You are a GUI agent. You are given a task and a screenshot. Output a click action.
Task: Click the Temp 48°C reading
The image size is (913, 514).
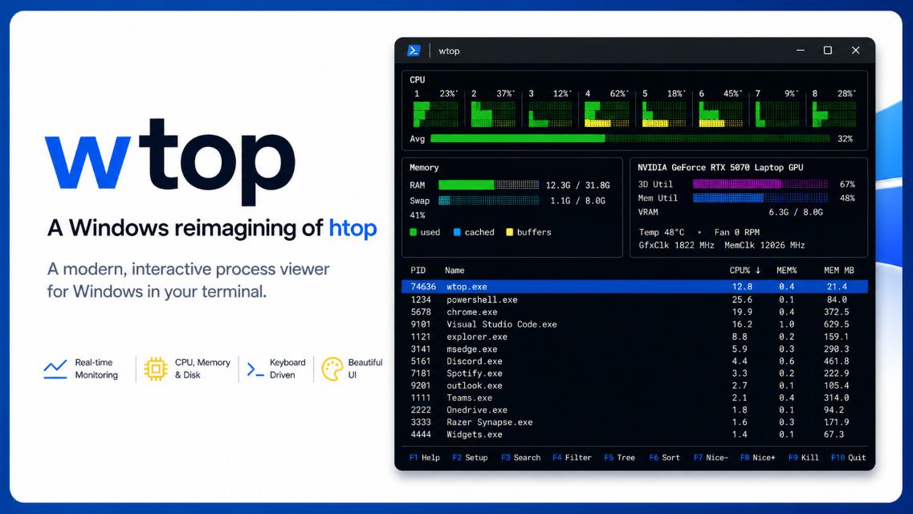click(x=662, y=232)
